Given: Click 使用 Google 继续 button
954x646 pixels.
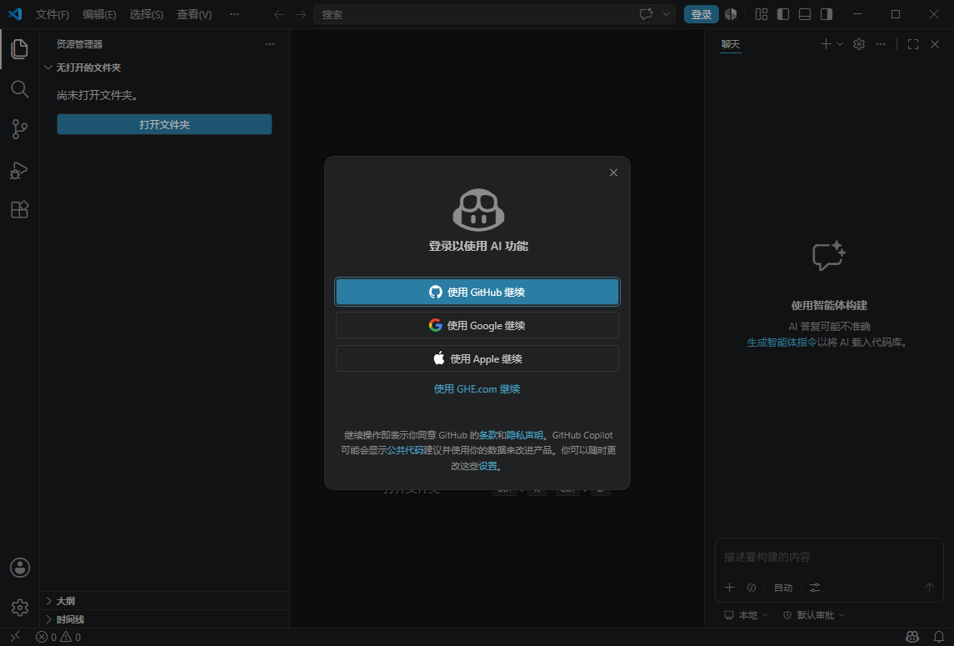Looking at the screenshot, I should (x=477, y=325).
